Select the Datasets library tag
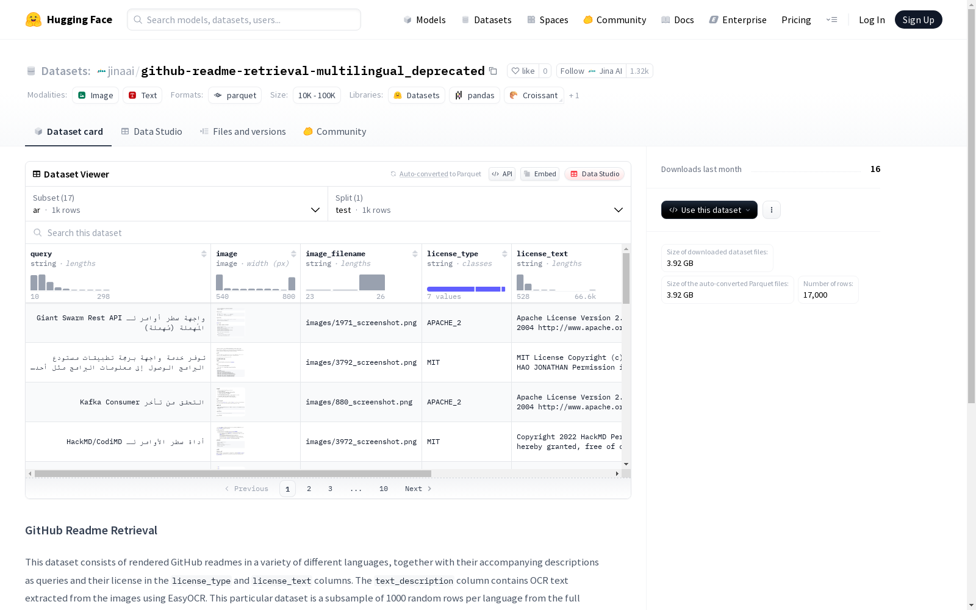This screenshot has height=610, width=976. click(417, 95)
